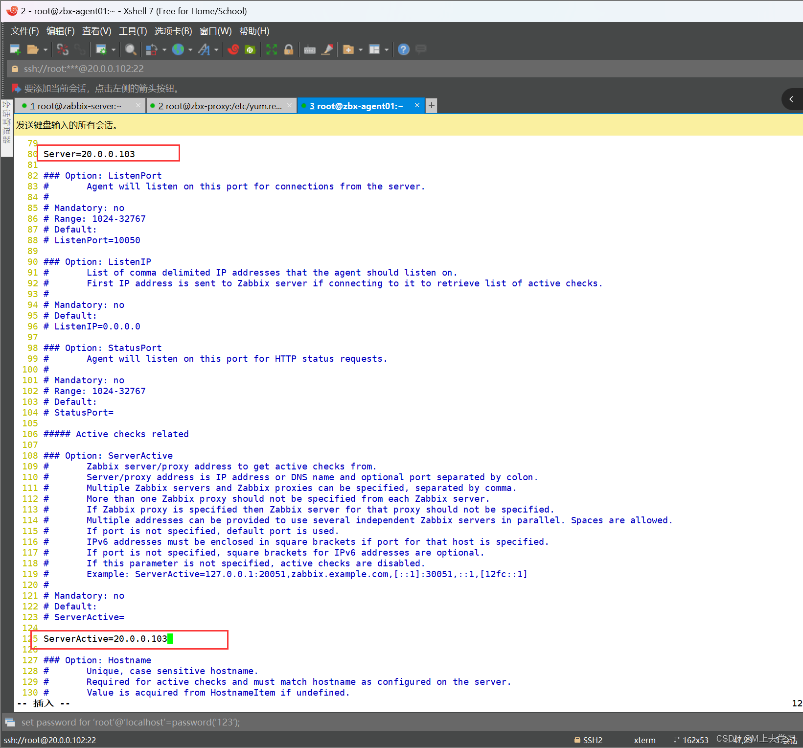Click the '# StatusPort=' line

click(x=78, y=413)
